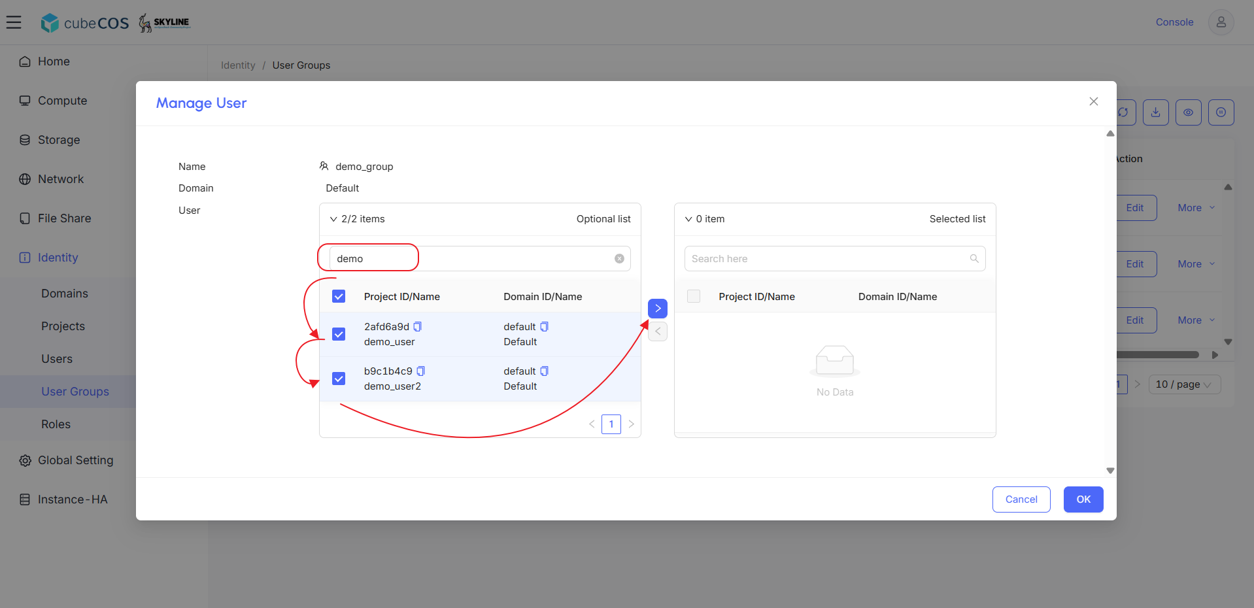Screen dimensions: 1254x608
Task: Click the Optional list search field
Action: pos(480,259)
